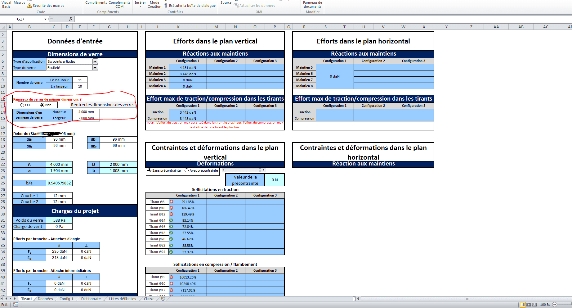The width and height of the screenshot is (572, 308).
Task: Click the Hauteur cell showing 4 000 mm
Action: pyautogui.click(x=86, y=112)
